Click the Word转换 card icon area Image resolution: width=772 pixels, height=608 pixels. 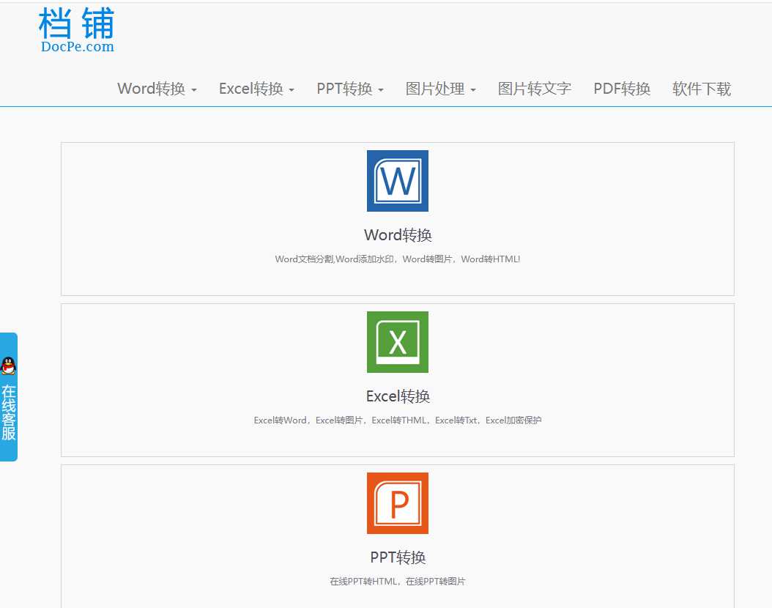(x=397, y=181)
